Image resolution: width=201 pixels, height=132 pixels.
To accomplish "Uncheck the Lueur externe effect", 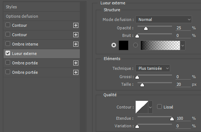I will (8, 53).
